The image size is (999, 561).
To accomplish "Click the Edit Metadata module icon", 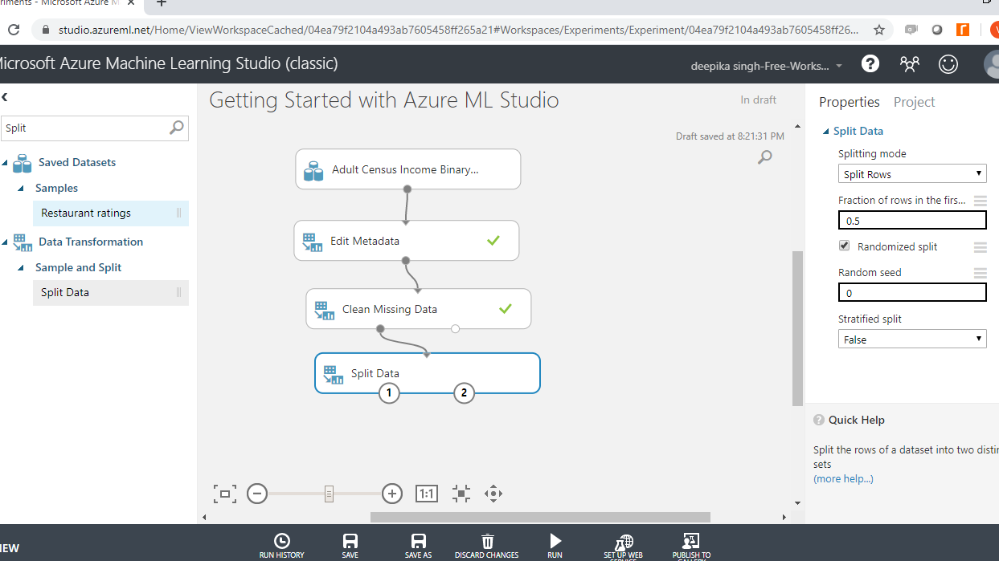I will pos(312,242).
